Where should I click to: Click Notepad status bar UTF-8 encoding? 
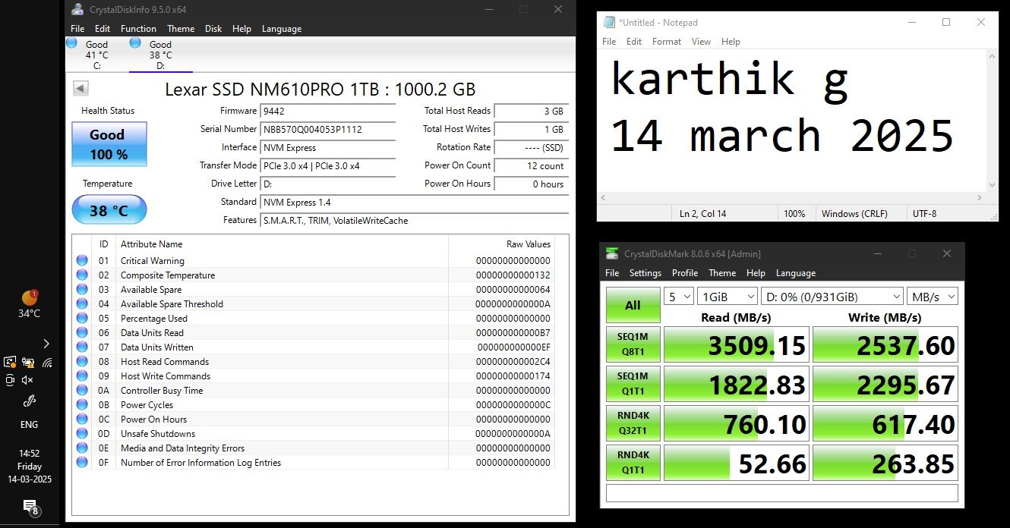[926, 214]
